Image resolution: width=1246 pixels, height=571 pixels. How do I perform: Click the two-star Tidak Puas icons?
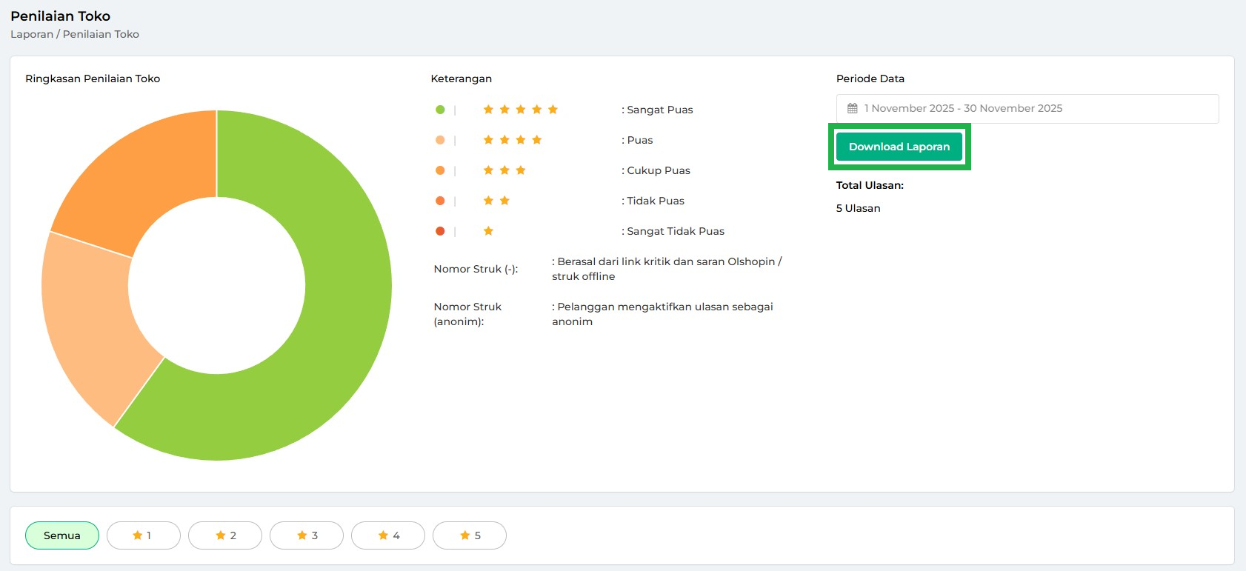click(496, 201)
